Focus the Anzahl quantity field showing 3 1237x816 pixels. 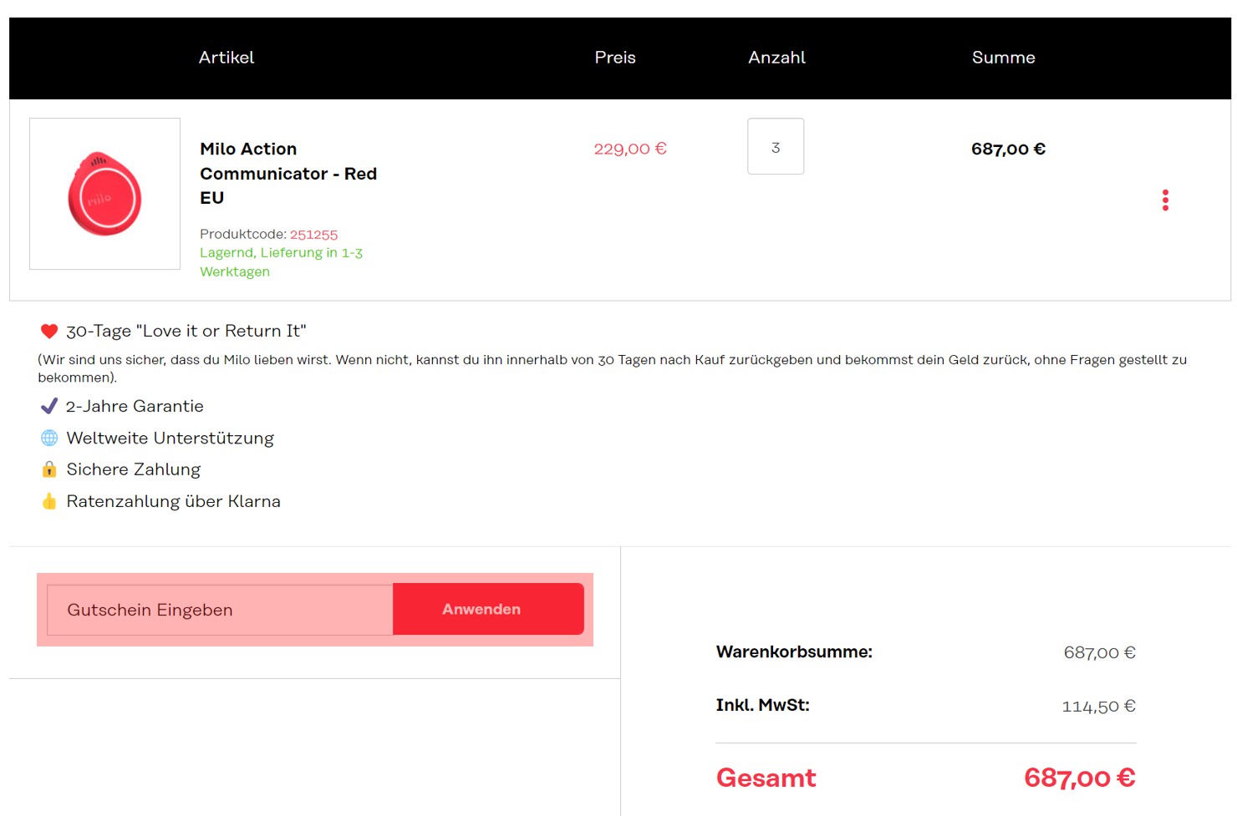point(776,146)
